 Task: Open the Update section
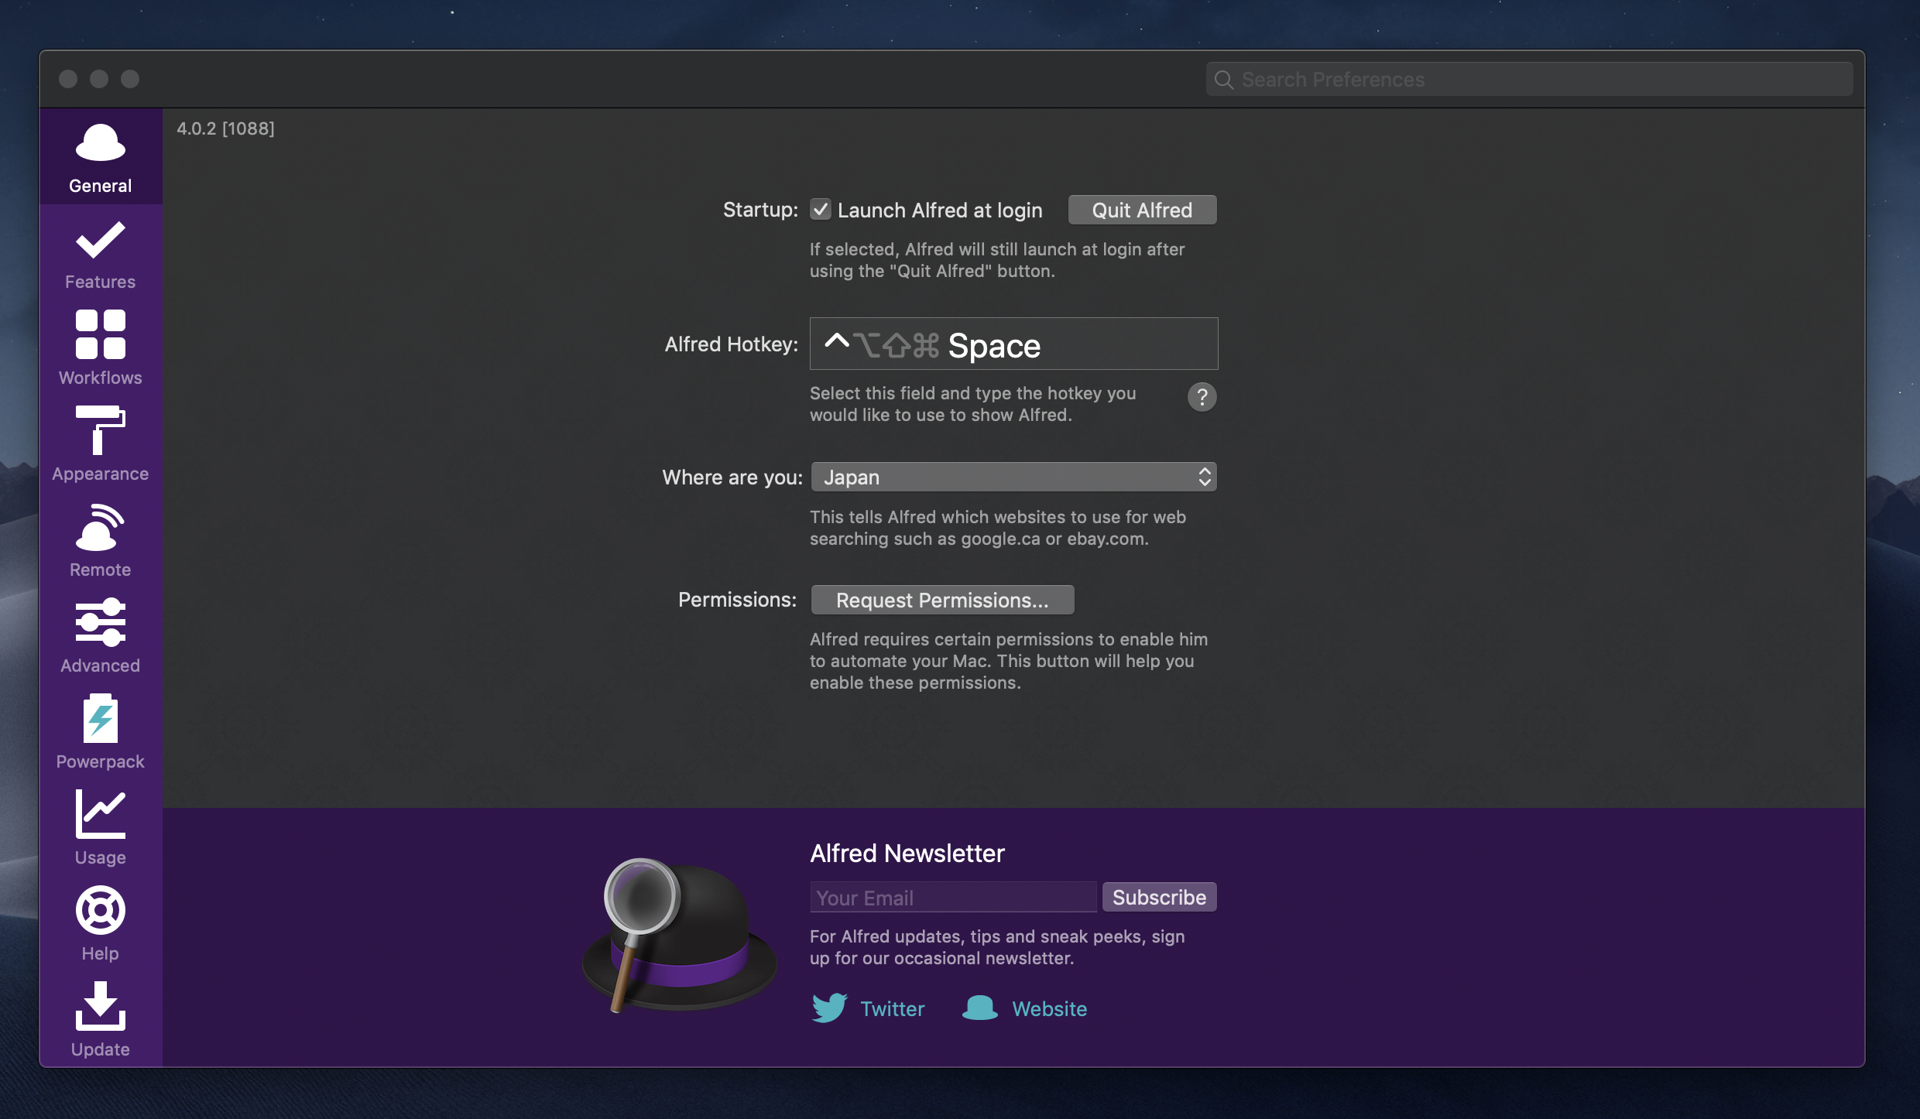point(101,1021)
